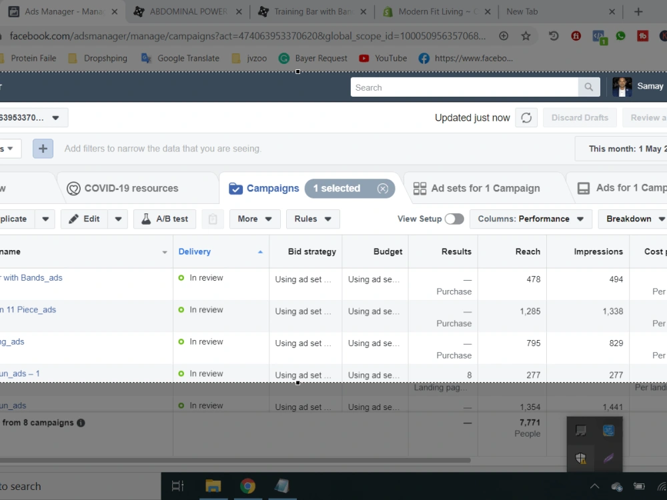The image size is (667, 500).
Task: Click the Discard Drafts button
Action: (580, 118)
